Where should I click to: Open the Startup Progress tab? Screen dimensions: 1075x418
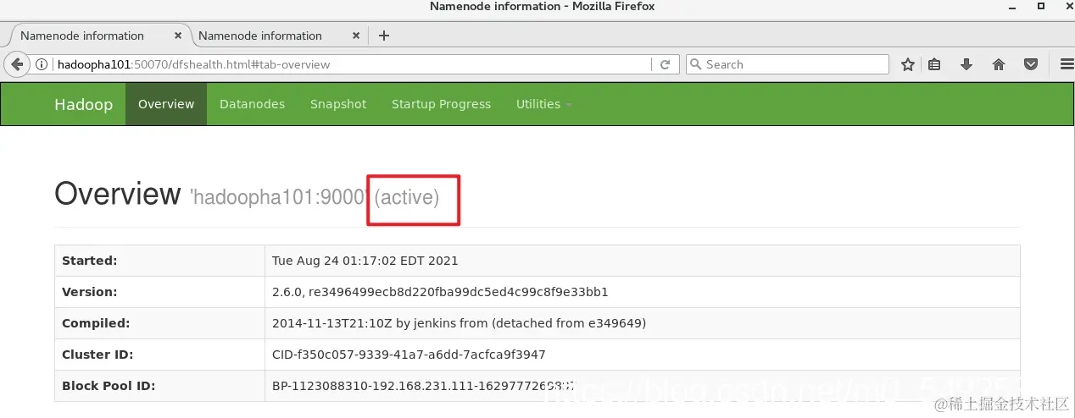coord(441,104)
